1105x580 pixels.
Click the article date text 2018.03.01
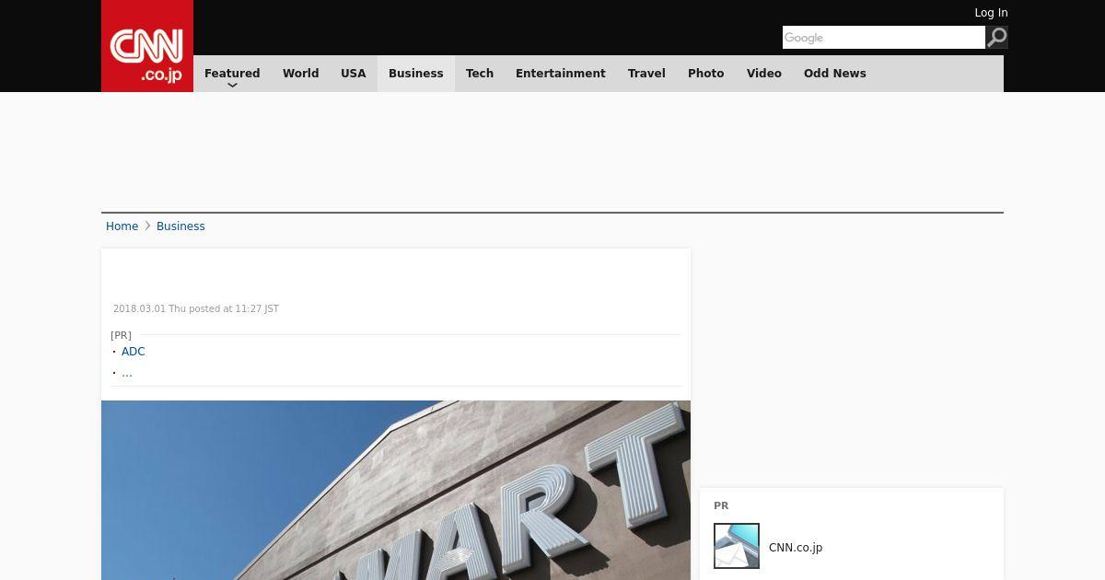(196, 309)
